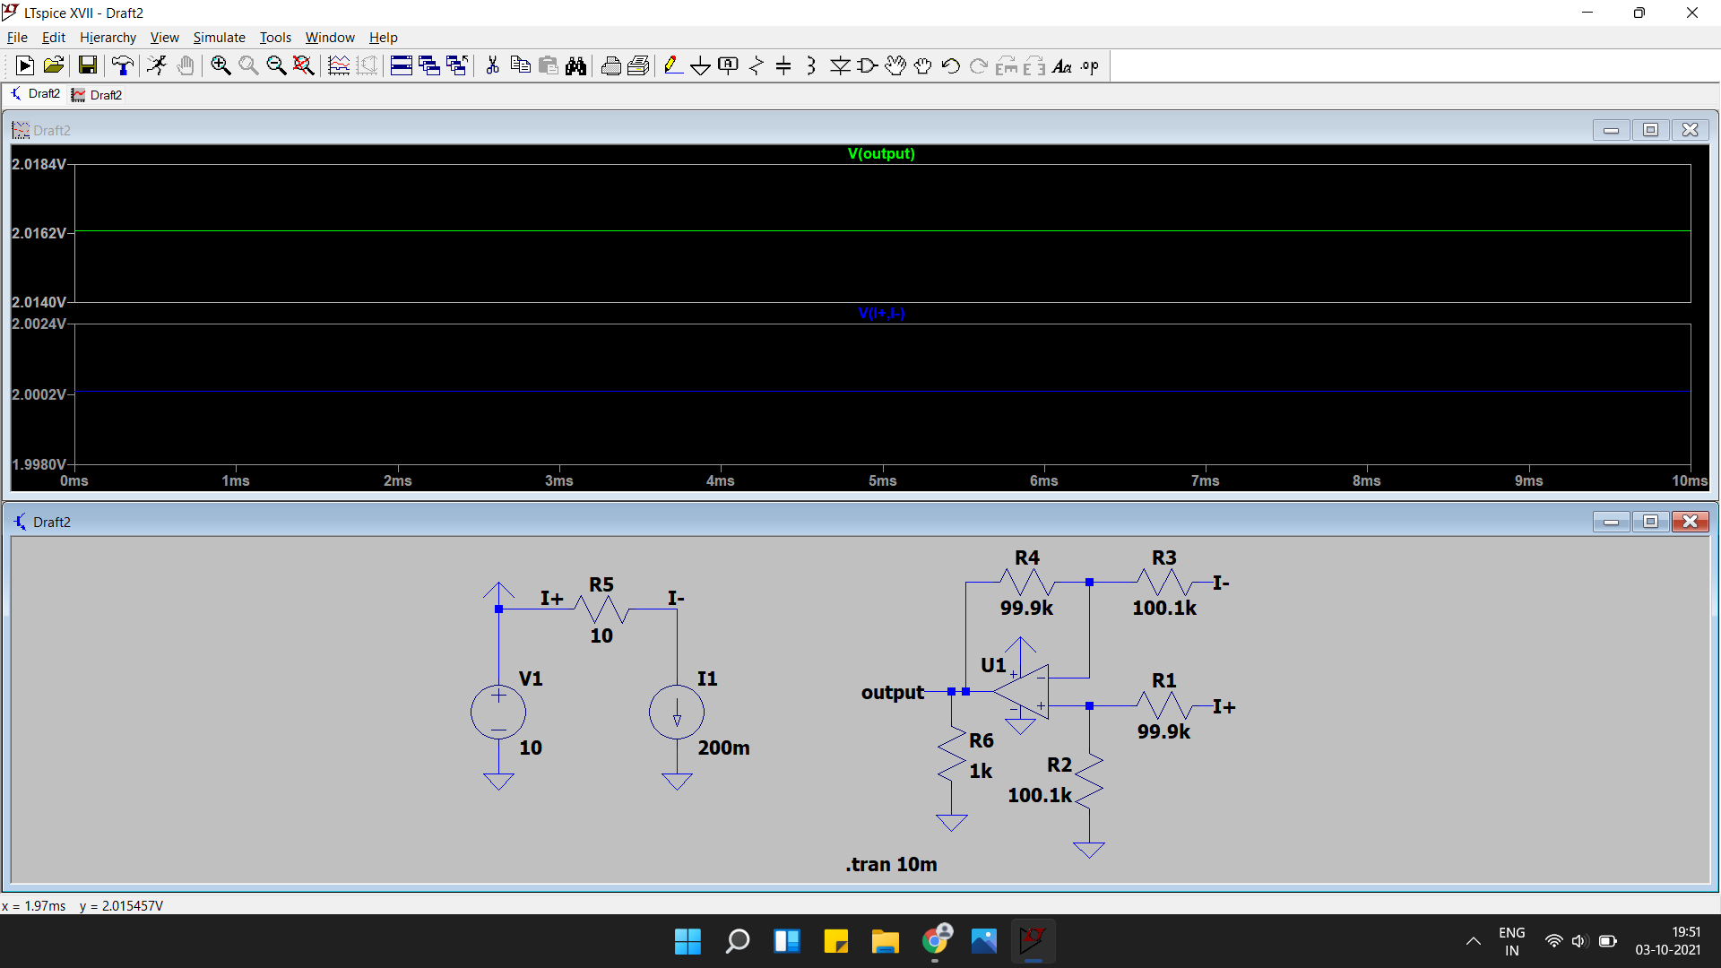Zoom in with the magnifier plus icon
The height and width of the screenshot is (968, 1721).
tap(221, 65)
